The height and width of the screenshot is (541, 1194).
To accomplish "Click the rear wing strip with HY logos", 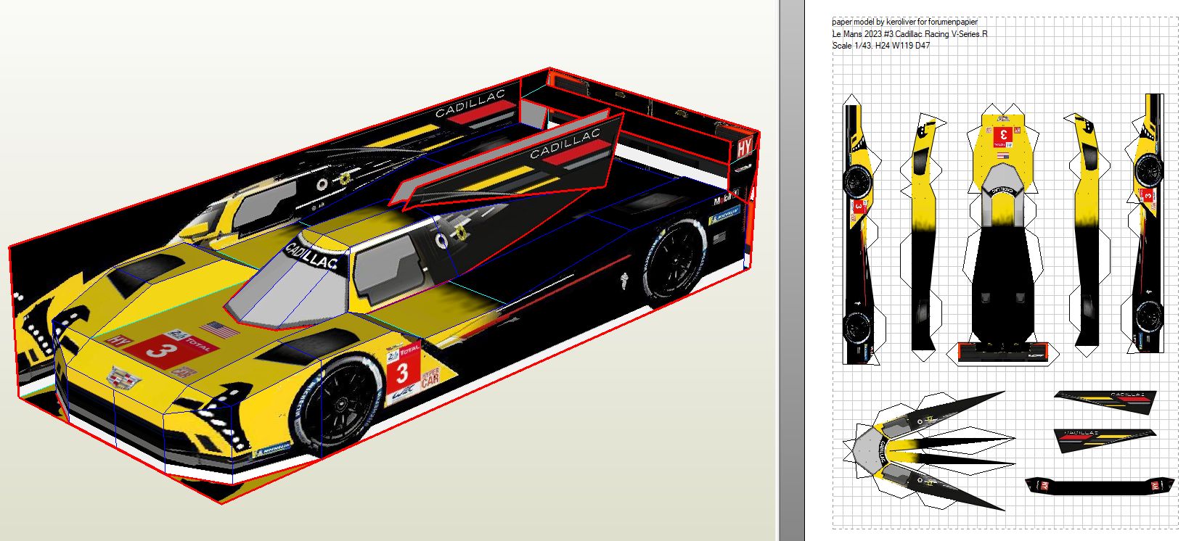I will point(1100,485).
